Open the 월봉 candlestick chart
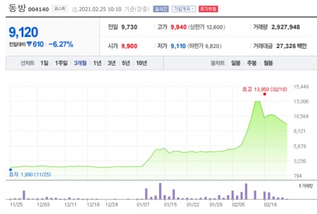 [x=268, y=63]
